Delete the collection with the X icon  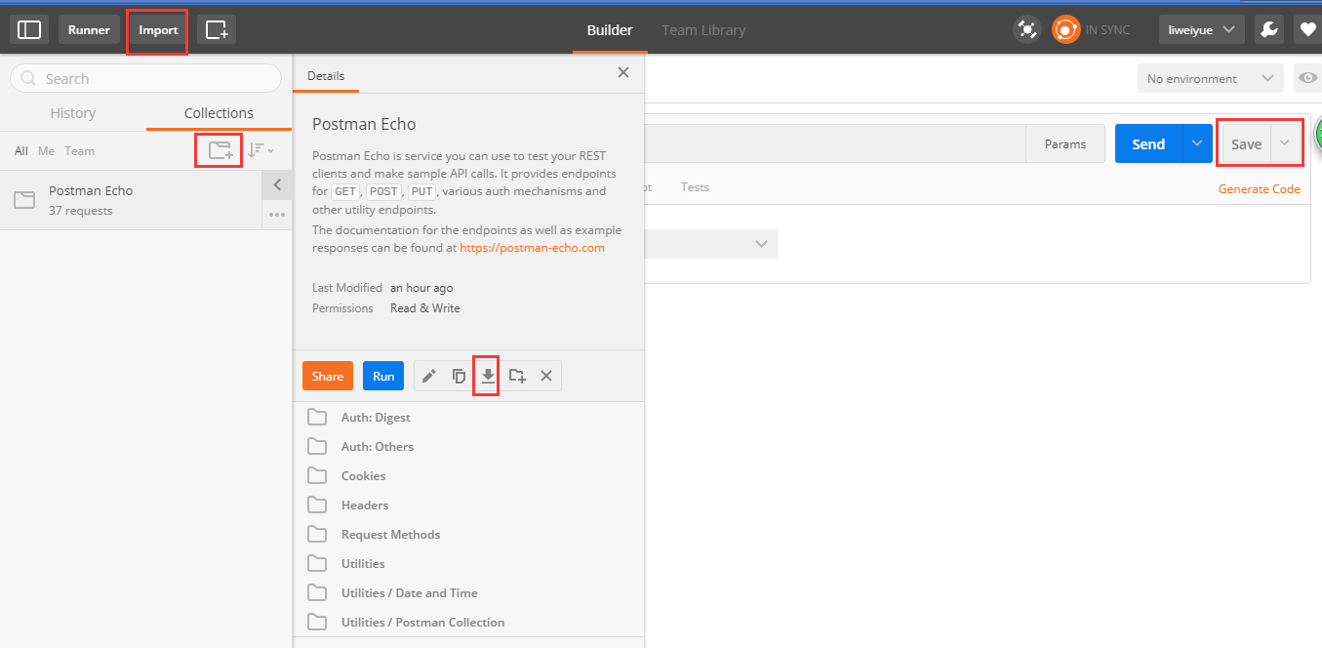546,376
